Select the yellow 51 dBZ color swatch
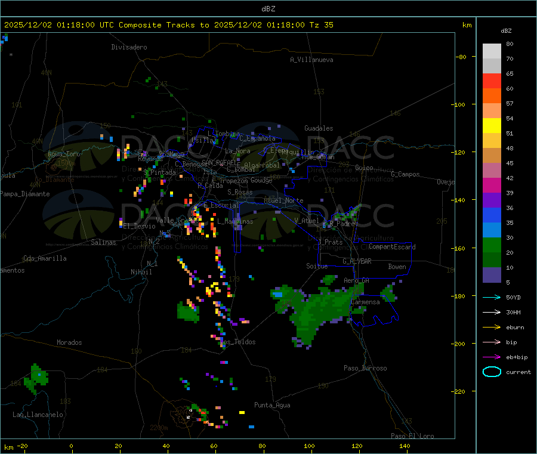 point(492,126)
